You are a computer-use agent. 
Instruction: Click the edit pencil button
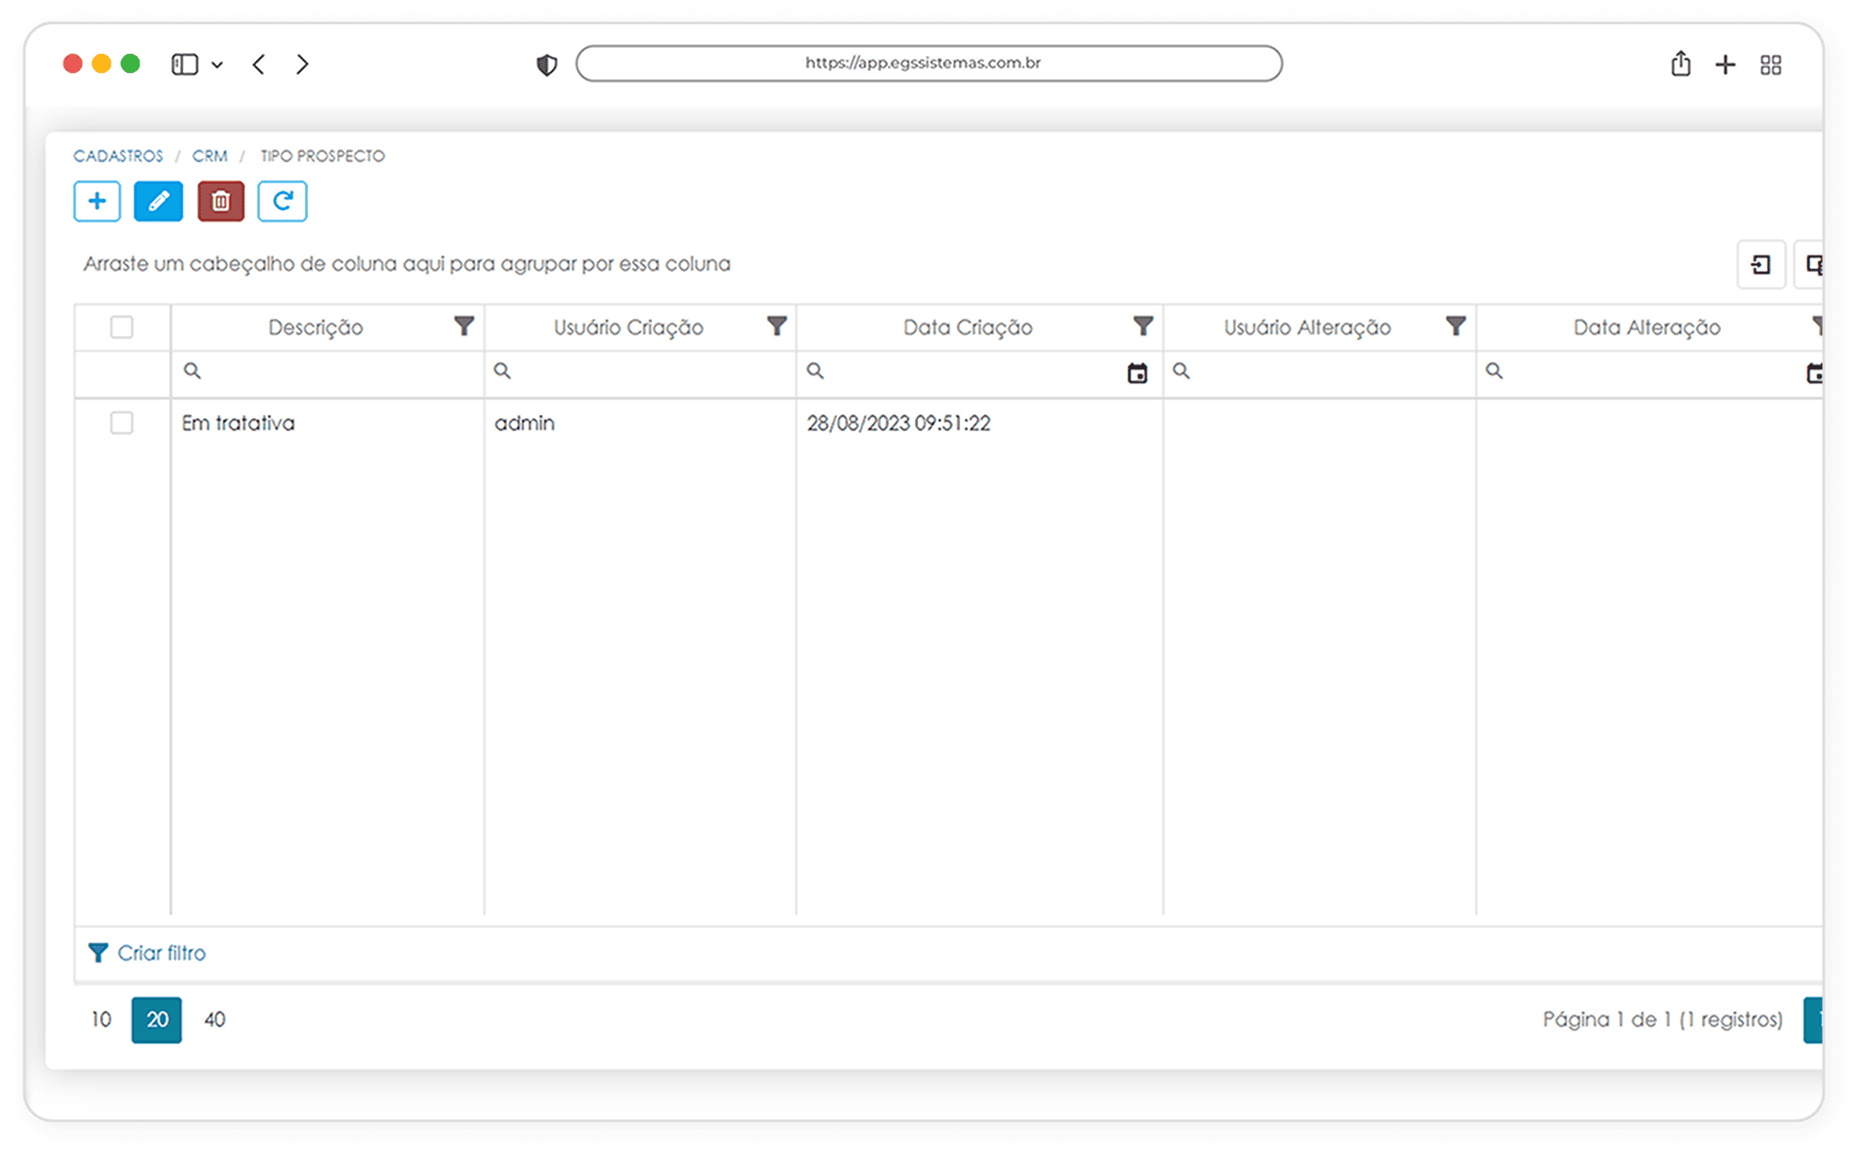[159, 201]
